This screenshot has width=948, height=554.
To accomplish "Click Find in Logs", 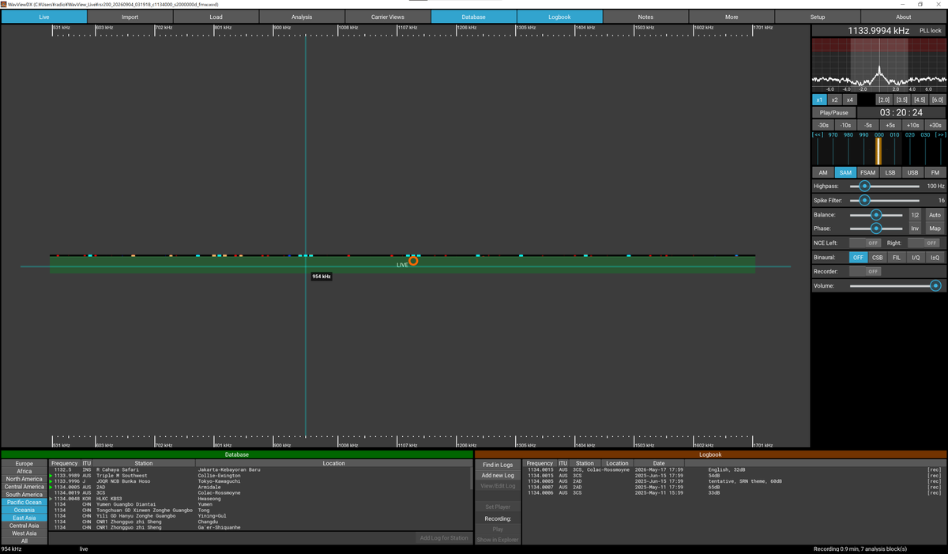I will [497, 465].
